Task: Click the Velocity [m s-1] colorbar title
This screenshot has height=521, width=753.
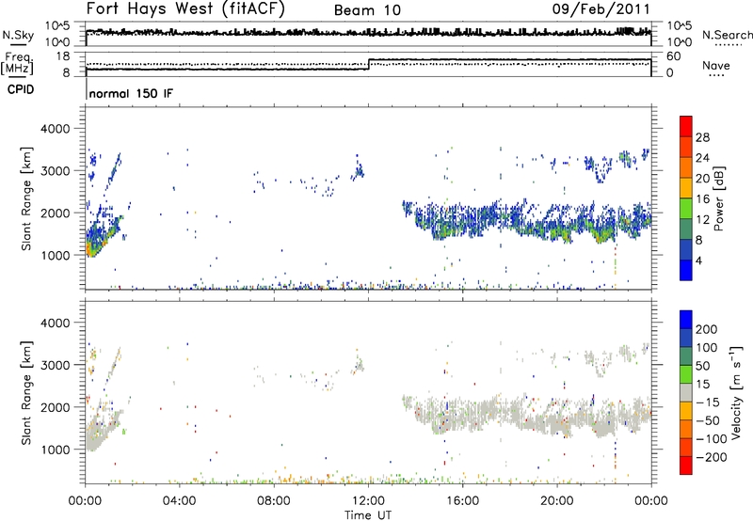Action: [736, 392]
